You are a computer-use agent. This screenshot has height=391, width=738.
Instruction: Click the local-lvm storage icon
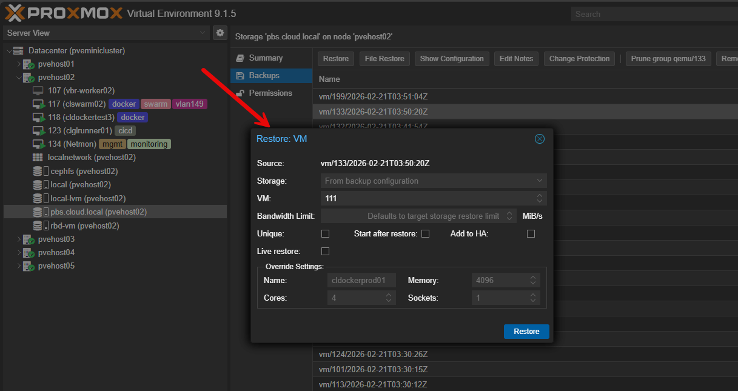click(x=40, y=198)
